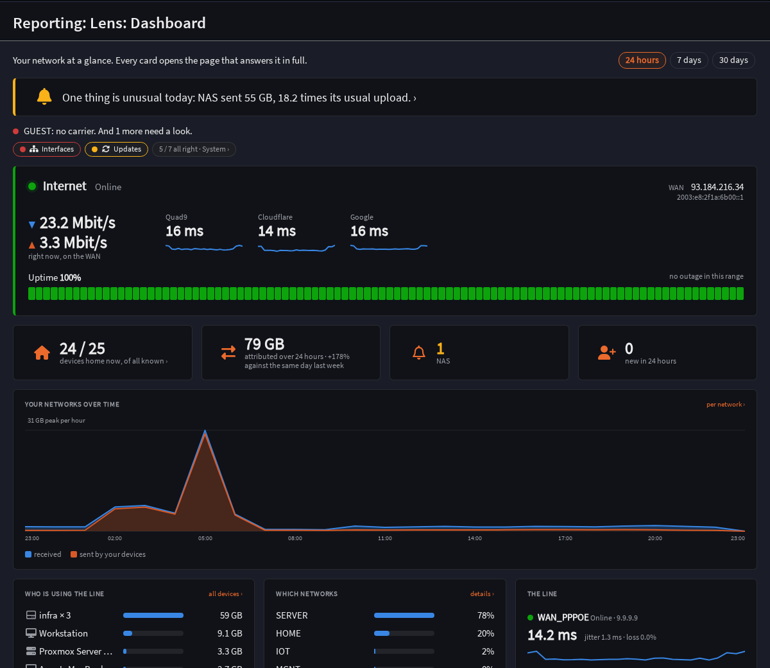770x668 pixels.
Task: Click the red GUEST warning dot
Action: [16, 131]
